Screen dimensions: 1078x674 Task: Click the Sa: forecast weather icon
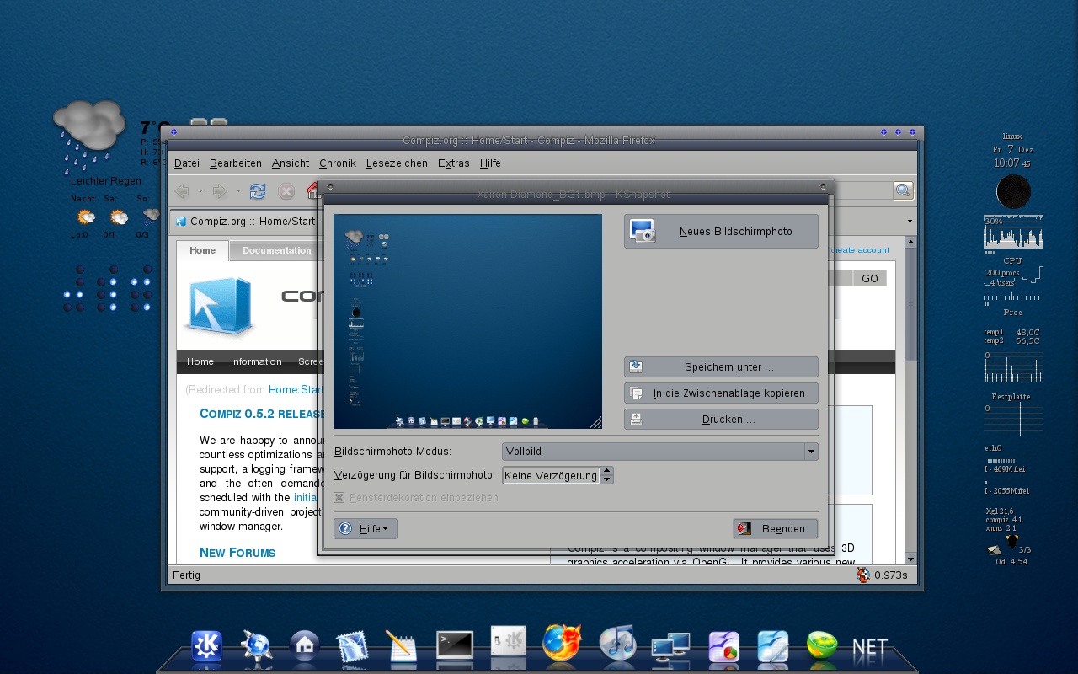(119, 218)
